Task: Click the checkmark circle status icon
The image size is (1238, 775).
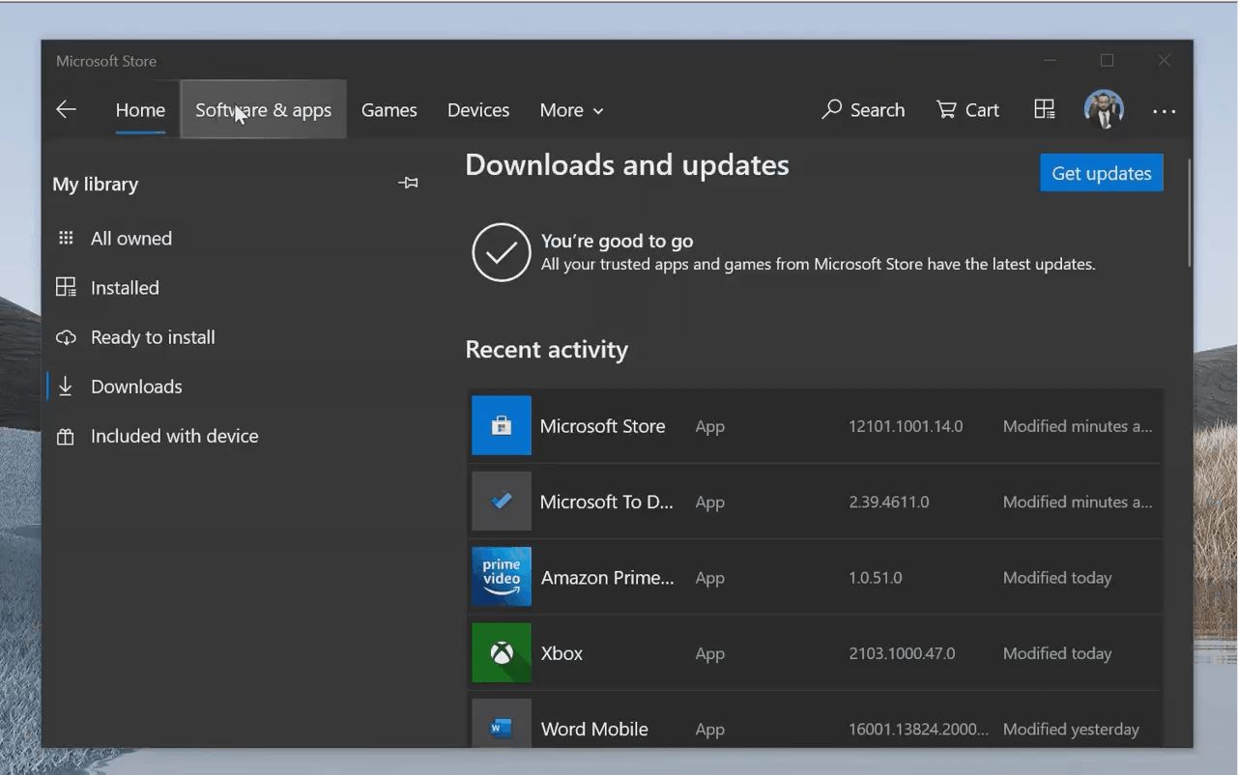Action: point(502,252)
